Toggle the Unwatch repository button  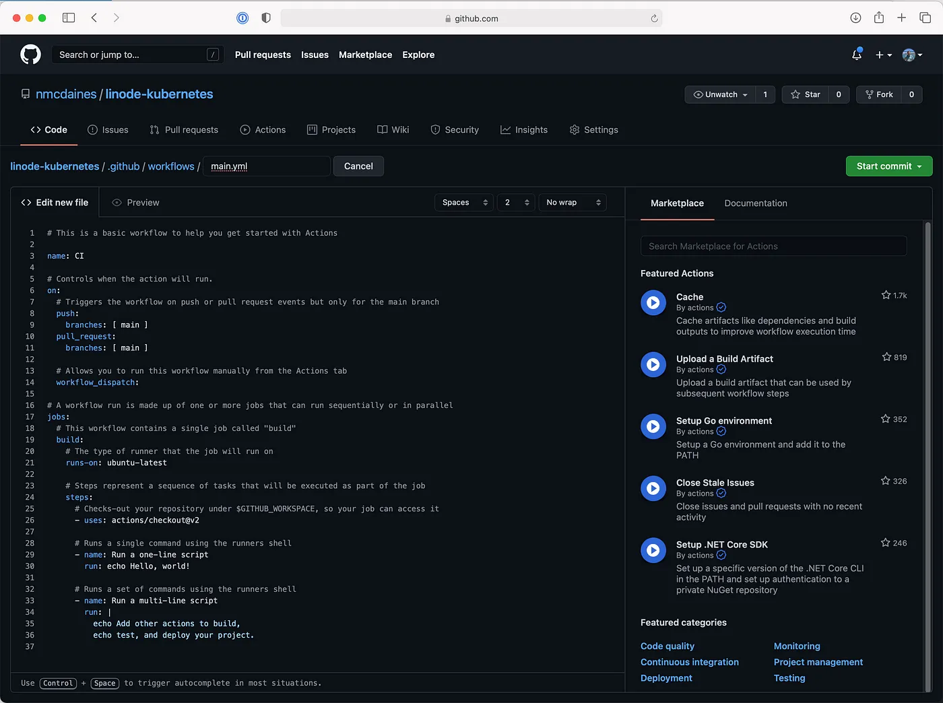720,95
